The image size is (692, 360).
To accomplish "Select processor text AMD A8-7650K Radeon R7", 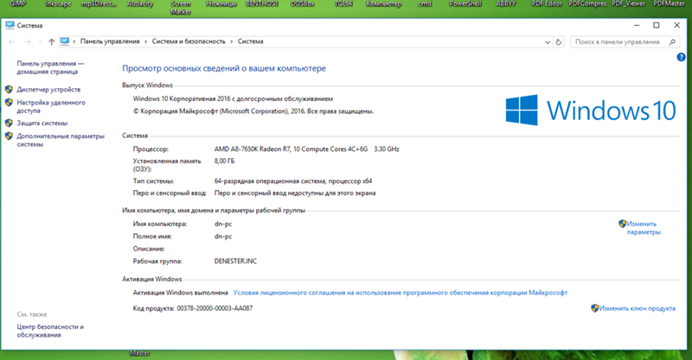I will (x=253, y=149).
